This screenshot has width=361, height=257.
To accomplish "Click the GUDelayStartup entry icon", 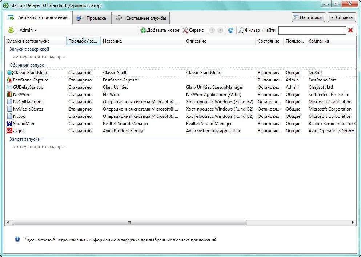I will coord(9,87).
